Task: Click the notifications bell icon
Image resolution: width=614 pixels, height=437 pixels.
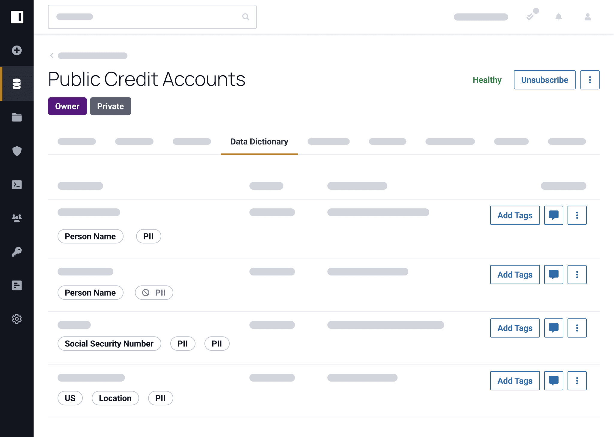Action: pyautogui.click(x=559, y=17)
